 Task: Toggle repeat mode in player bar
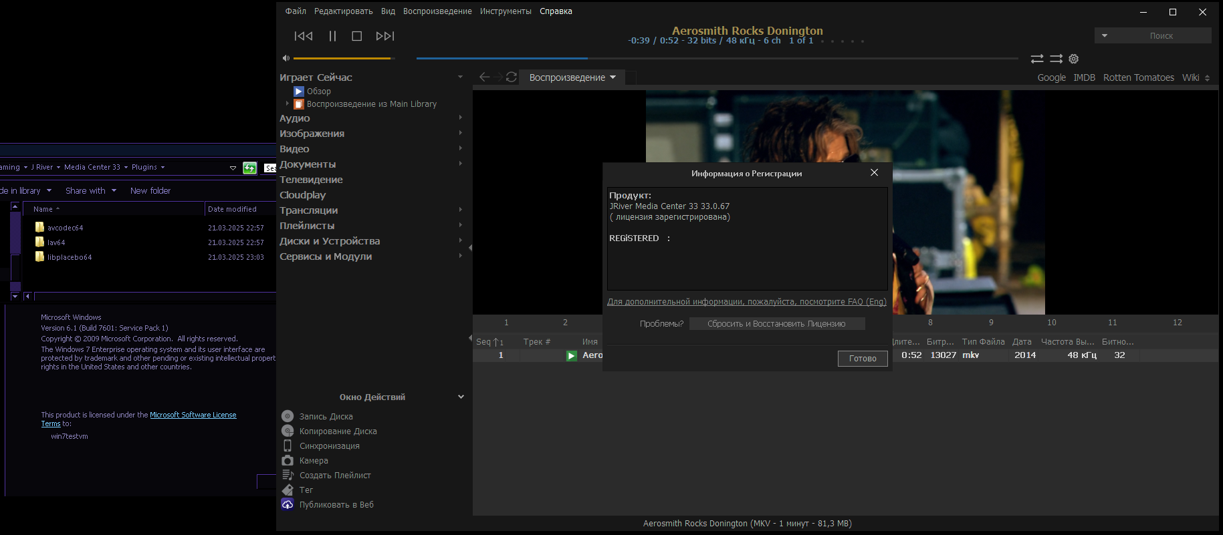pos(1037,59)
